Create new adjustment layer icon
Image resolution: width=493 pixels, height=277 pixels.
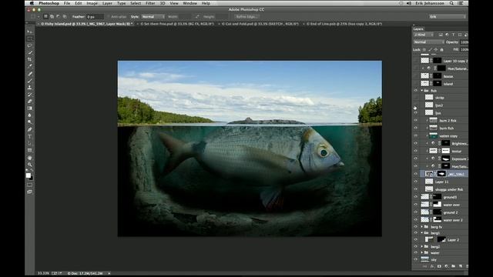(447, 266)
